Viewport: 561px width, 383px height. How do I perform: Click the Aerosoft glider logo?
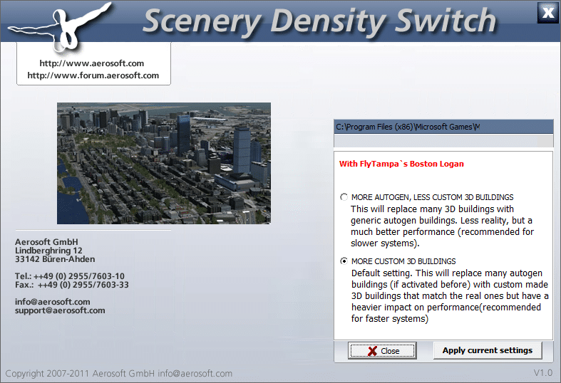coord(61,23)
